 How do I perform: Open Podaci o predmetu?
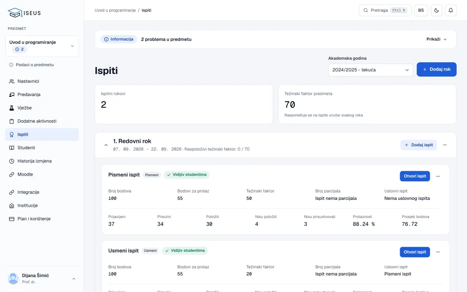pos(32,64)
